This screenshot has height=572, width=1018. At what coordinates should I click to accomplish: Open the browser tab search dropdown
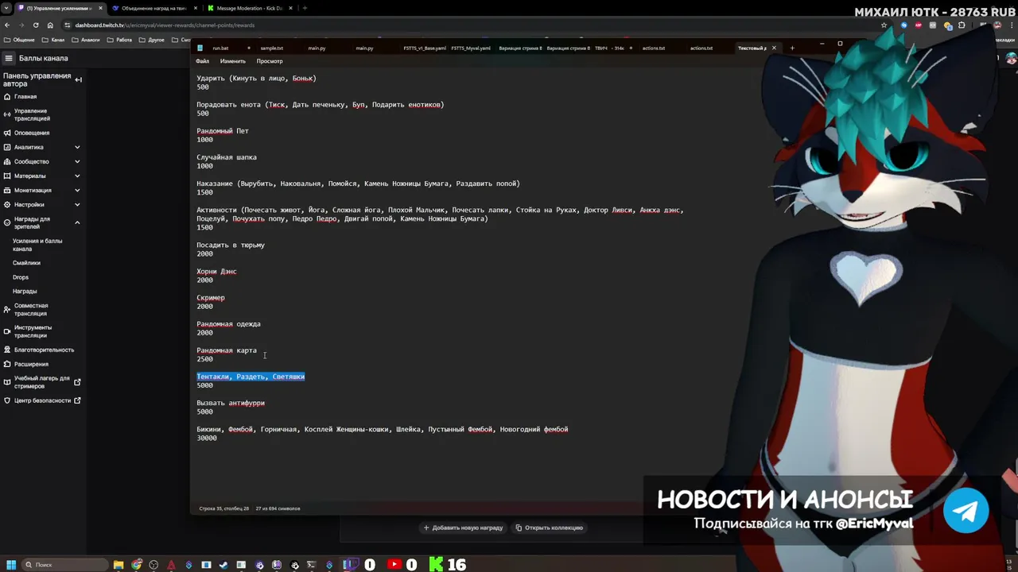(6, 8)
